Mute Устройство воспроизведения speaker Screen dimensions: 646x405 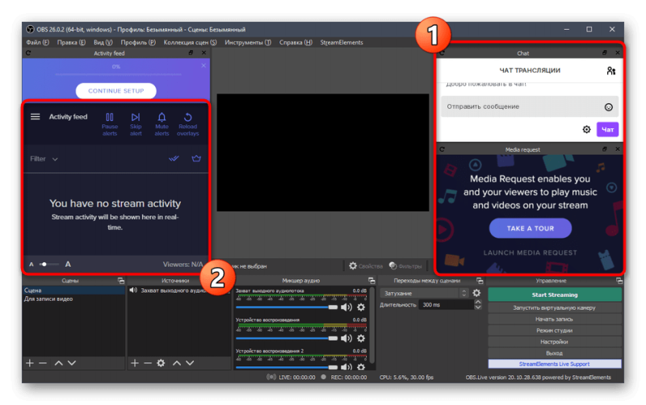[346, 338]
